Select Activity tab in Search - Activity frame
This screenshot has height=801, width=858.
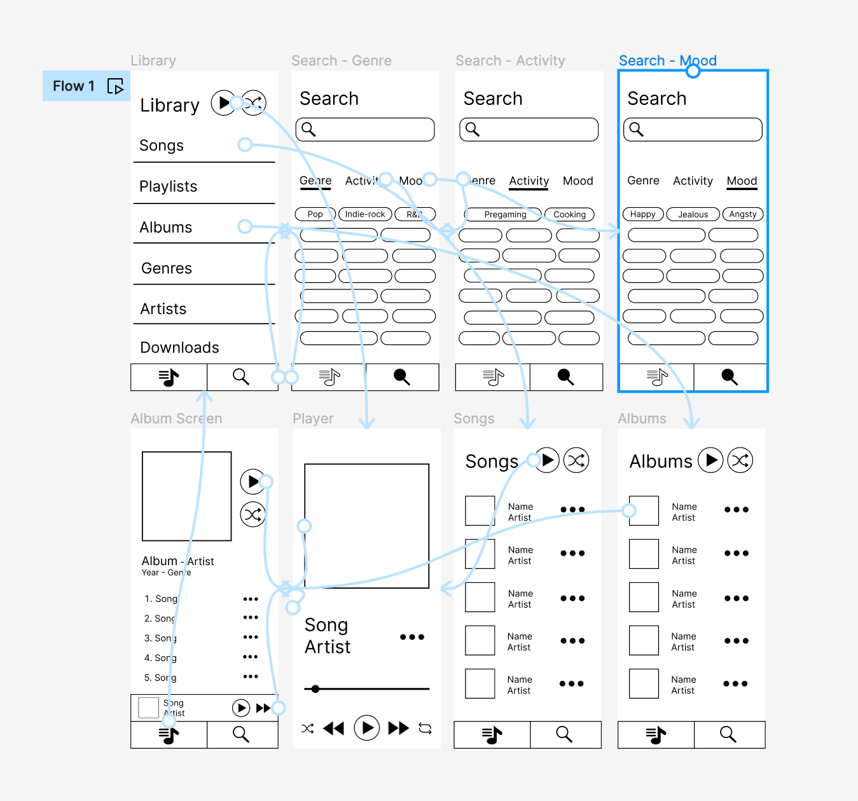(529, 181)
